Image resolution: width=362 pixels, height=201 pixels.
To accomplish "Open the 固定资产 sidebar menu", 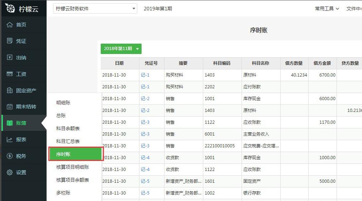I will [x=24, y=90].
